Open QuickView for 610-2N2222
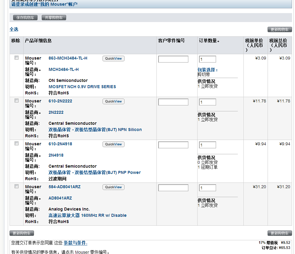Image resolution: width=295 pixels, height=254 pixels. coord(114,101)
